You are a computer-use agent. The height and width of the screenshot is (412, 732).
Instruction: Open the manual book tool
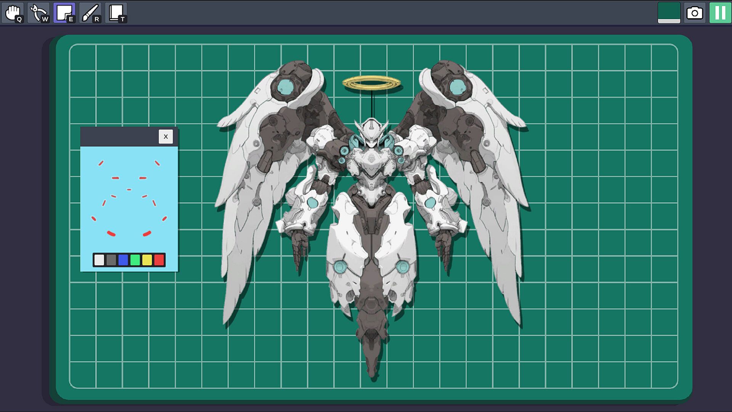coord(116,13)
